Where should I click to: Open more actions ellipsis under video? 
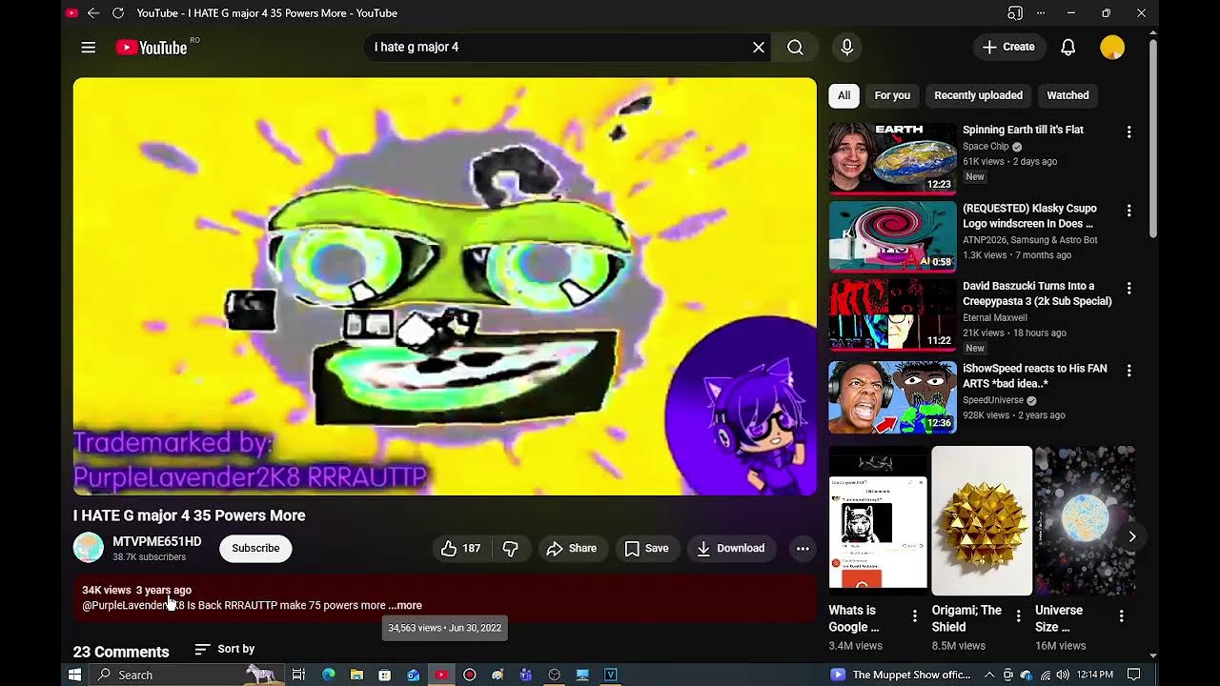coord(803,548)
